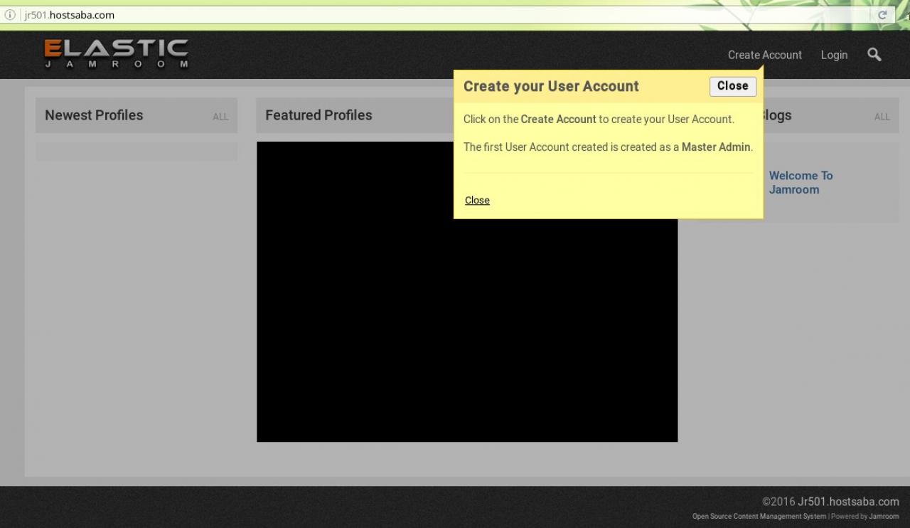Click the empty Newest Profiles list row

coord(136,152)
